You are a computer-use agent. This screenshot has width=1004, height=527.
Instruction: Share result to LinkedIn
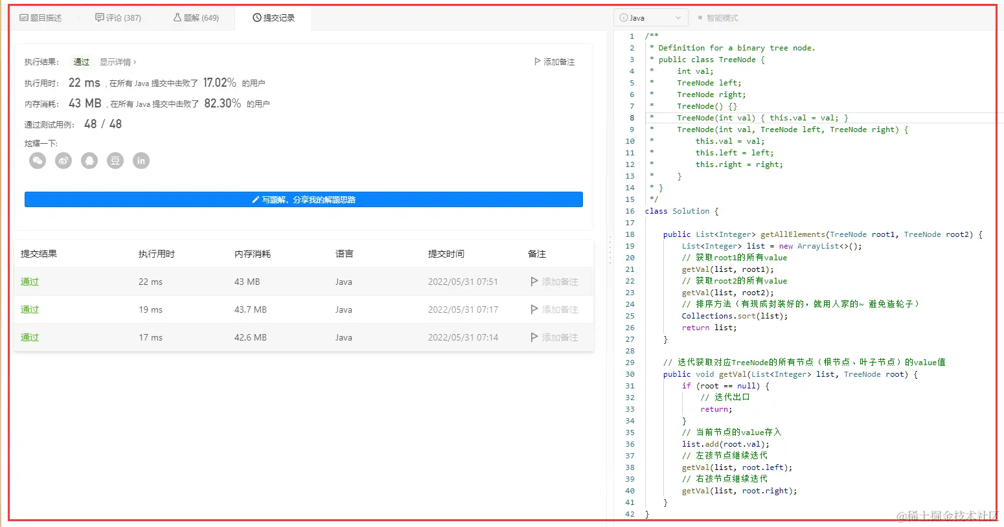tap(141, 161)
